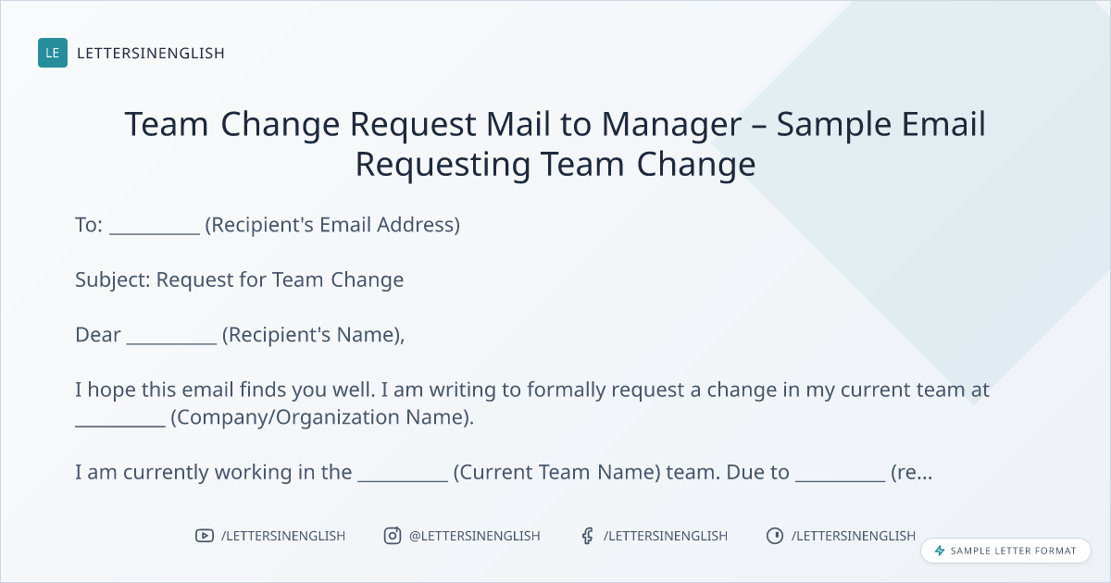Open the Instagram @LETTERSINENGLISH handle text
The image size is (1111, 583).
tap(474, 536)
